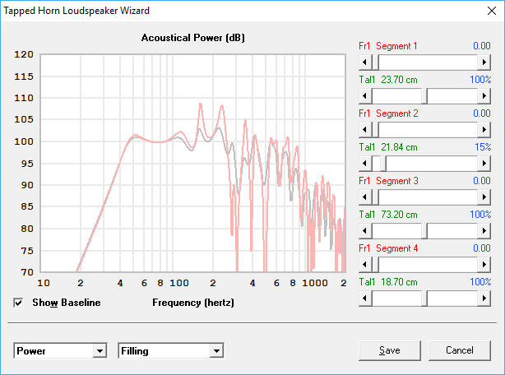Click the Acoustical Power response chart
Image resolution: width=505 pixels, height=375 pixels.
[x=193, y=163]
